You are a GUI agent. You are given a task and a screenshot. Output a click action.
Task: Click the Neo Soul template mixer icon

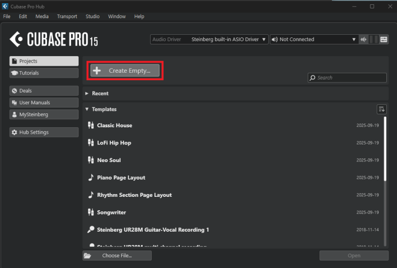[91, 160]
